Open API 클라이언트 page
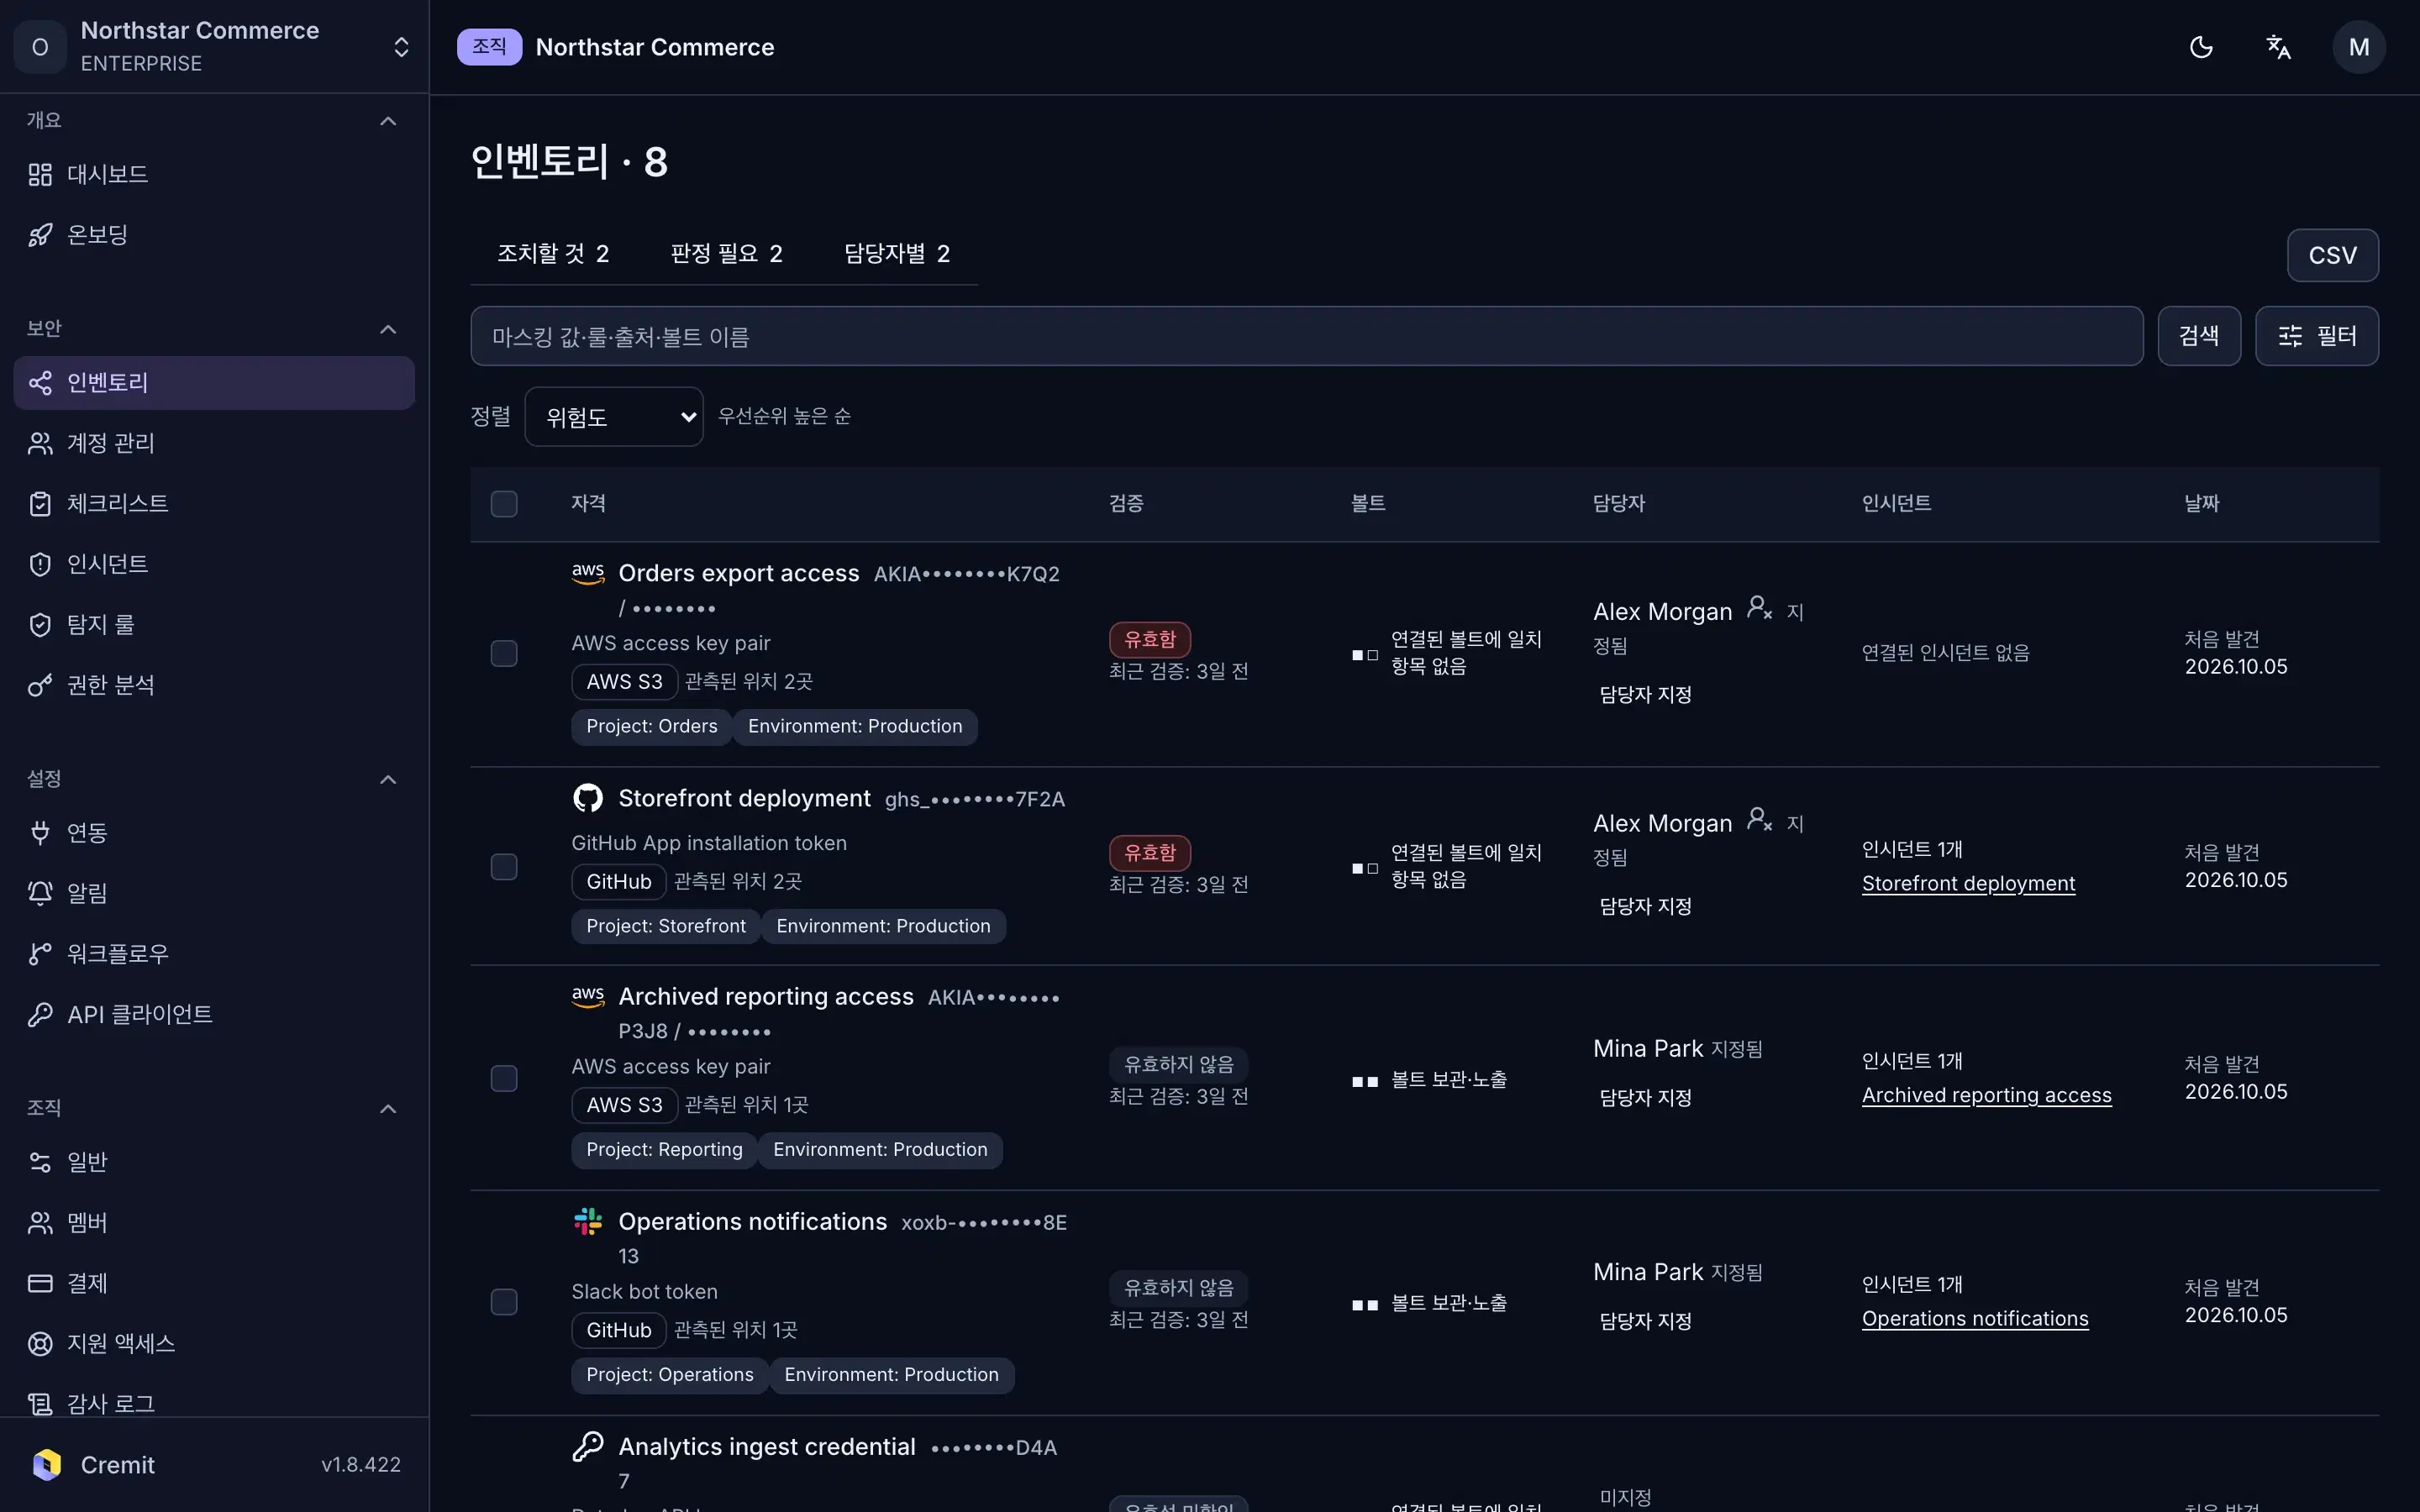2420x1512 pixels. [x=214, y=1014]
